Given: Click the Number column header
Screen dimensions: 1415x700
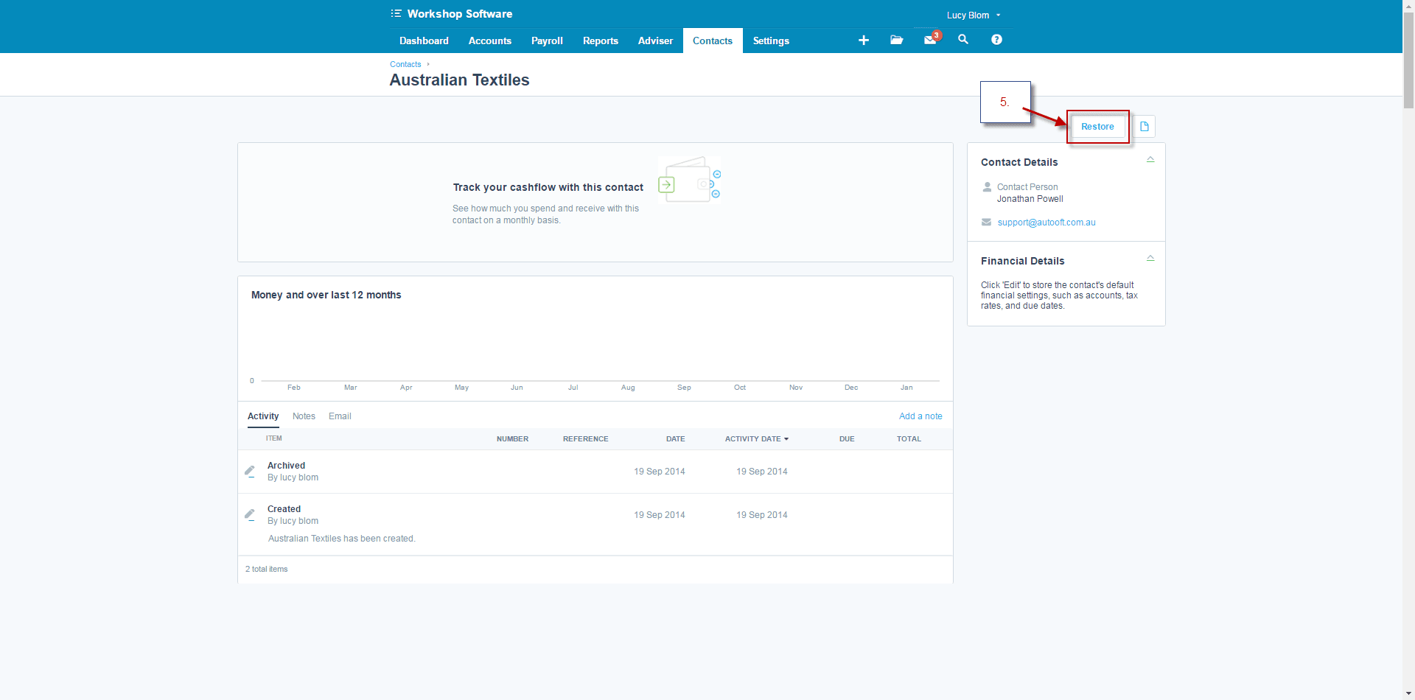Looking at the screenshot, I should tap(512, 439).
